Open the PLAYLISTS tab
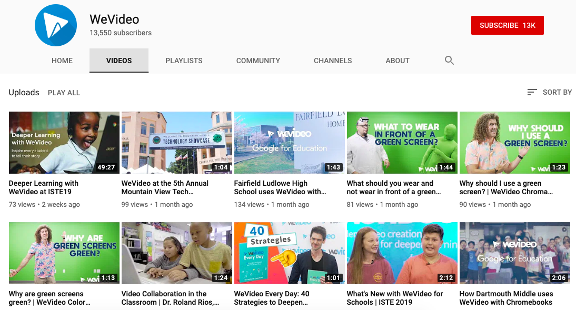The width and height of the screenshot is (576, 310). click(184, 61)
